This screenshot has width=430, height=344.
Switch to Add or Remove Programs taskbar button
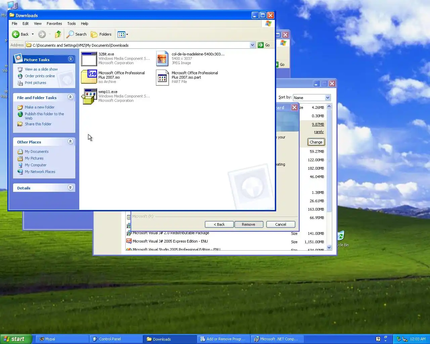(223, 339)
